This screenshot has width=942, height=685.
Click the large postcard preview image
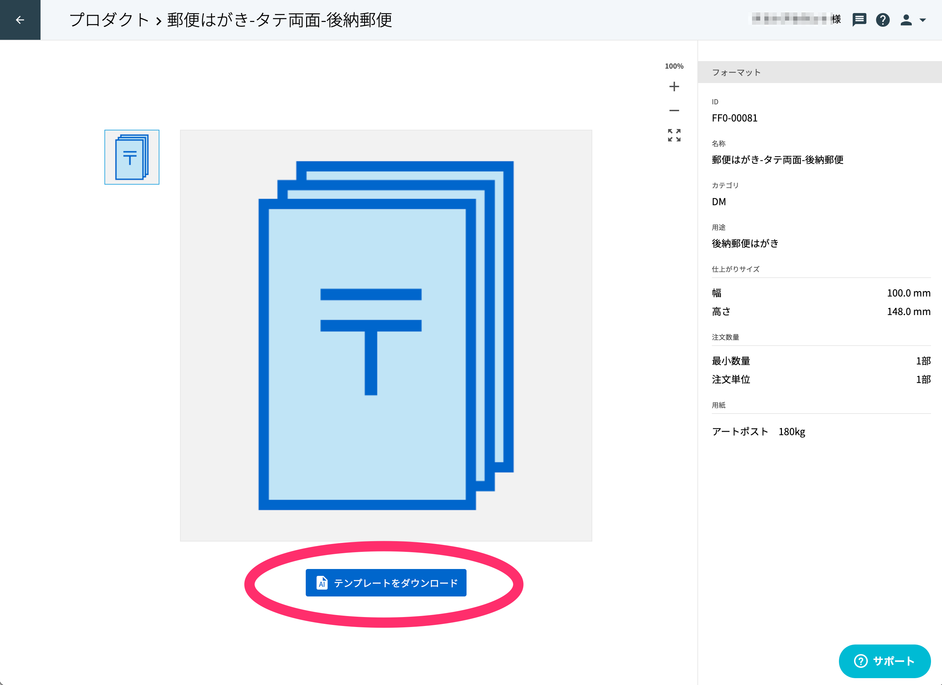pos(386,335)
